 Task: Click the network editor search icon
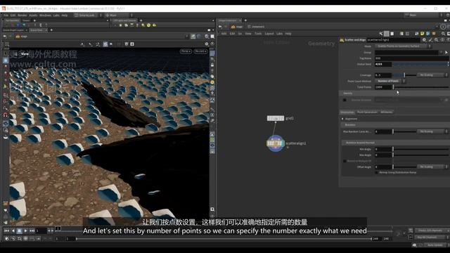coord(443,34)
